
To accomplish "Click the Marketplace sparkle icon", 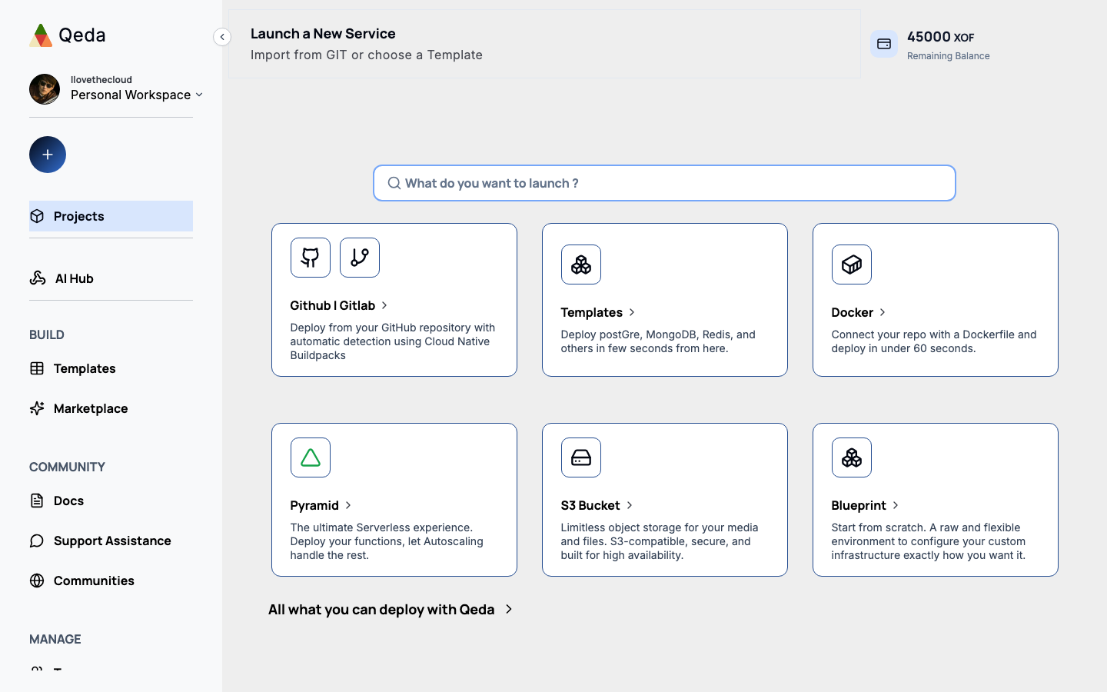I will 37,408.
